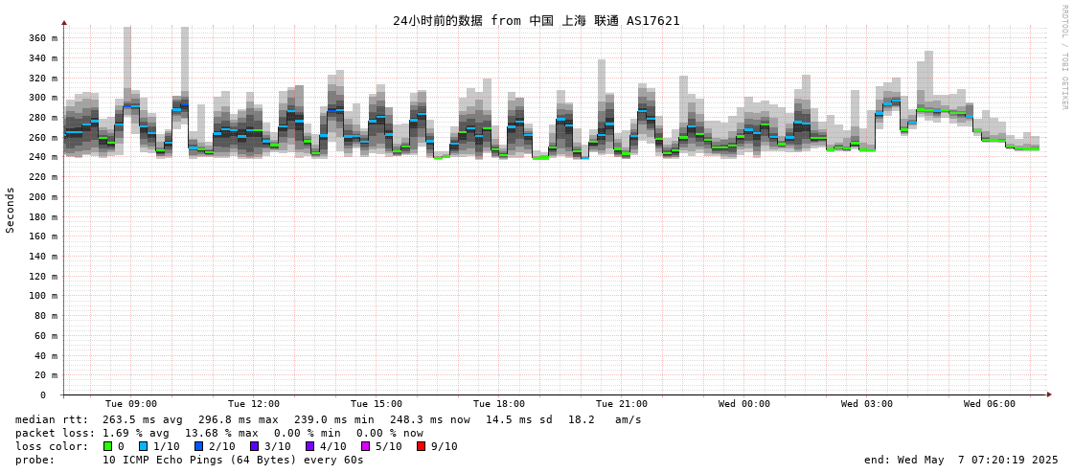
Task: Click the red 9/10 loss swatch
Action: pos(421,447)
